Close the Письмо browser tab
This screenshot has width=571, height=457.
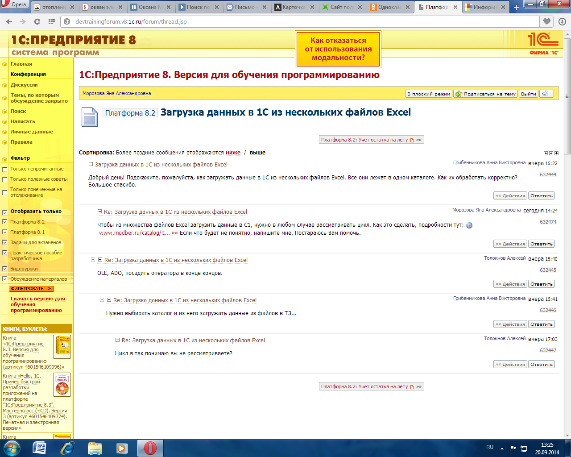(265, 7)
